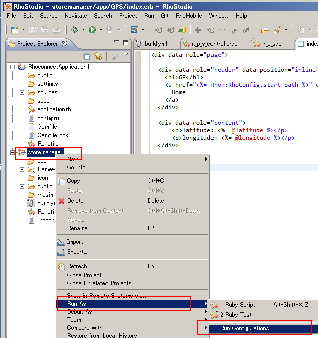Click the Refresh icon in the context menu
This screenshot has height=338, width=318.
(x=61, y=267)
